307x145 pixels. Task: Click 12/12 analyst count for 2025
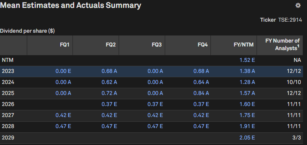(294, 93)
